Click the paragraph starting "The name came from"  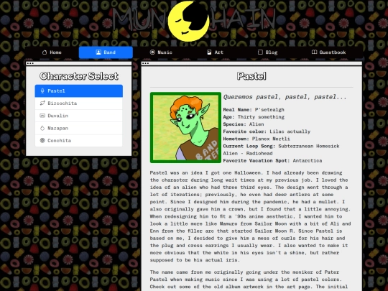pos(249,280)
